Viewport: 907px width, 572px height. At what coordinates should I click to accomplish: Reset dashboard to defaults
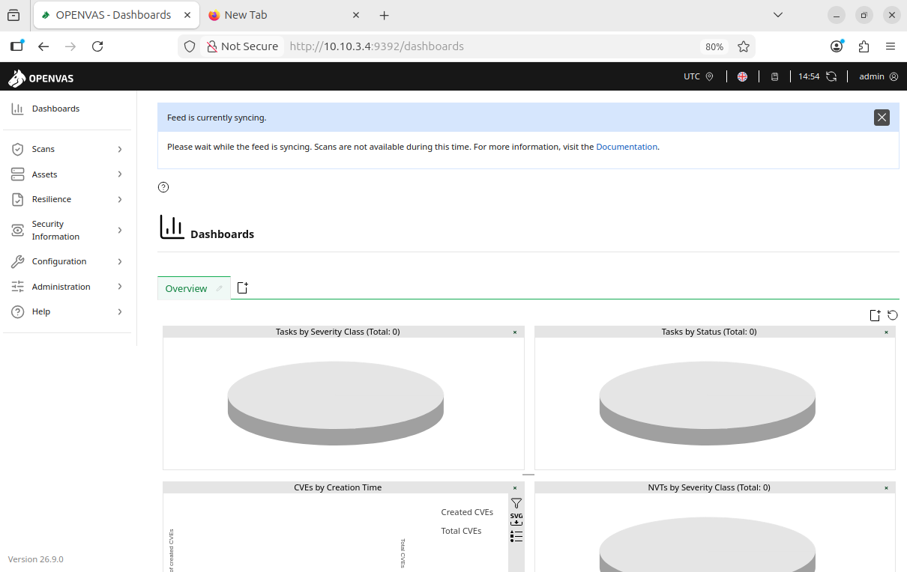893,315
